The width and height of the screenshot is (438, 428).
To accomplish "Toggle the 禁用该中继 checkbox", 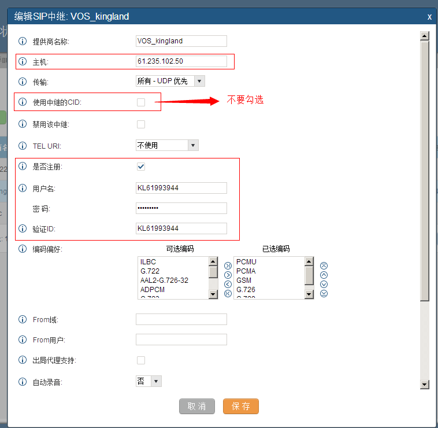I will (141, 124).
